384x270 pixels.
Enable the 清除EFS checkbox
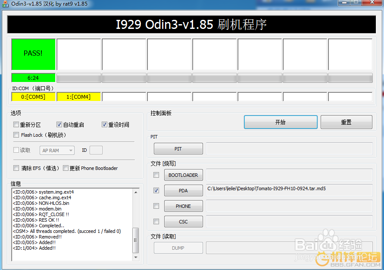click(16, 168)
